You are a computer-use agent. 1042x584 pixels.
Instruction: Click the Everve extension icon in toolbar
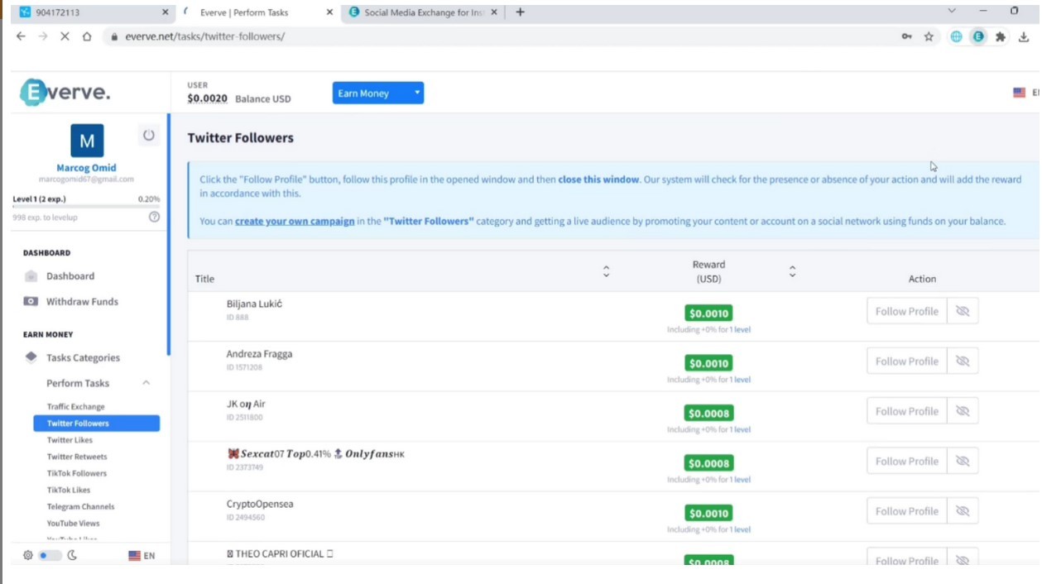pyautogui.click(x=979, y=36)
